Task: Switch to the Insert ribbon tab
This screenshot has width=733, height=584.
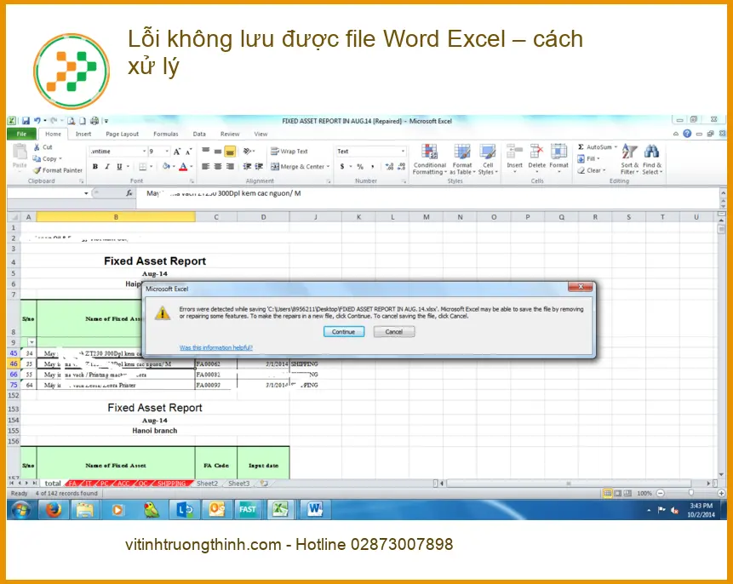Action: [83, 135]
